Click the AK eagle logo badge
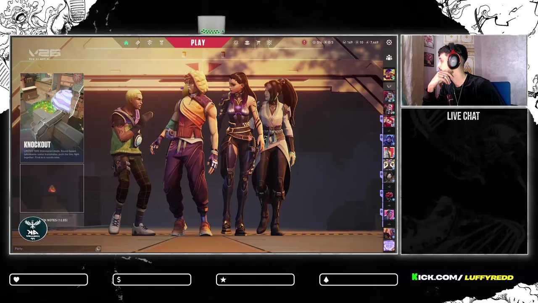The width and height of the screenshot is (538, 303). (33, 229)
